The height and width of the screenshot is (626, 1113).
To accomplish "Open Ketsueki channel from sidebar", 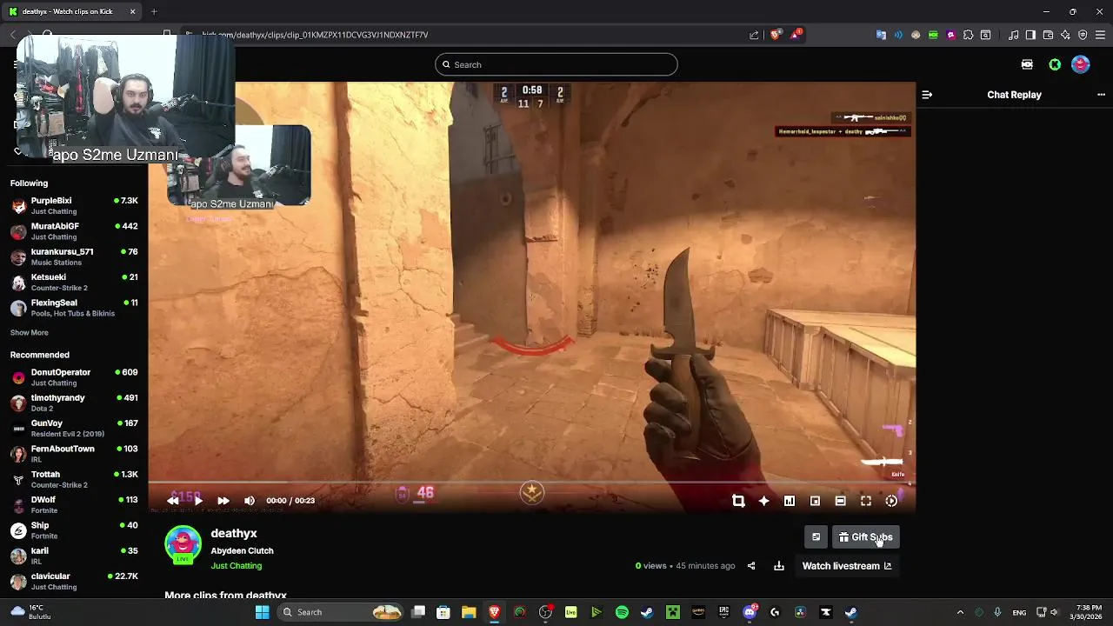I will pos(74,283).
